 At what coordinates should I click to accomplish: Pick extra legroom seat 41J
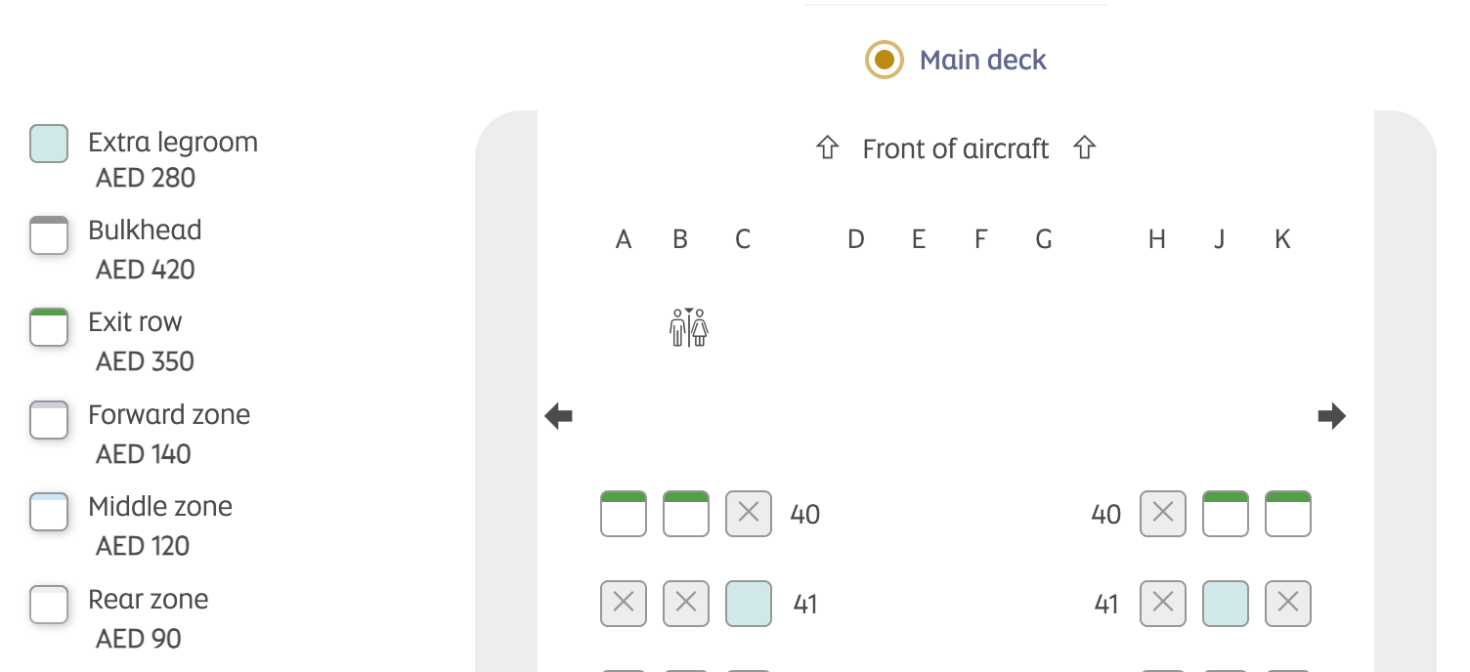coord(1226,604)
